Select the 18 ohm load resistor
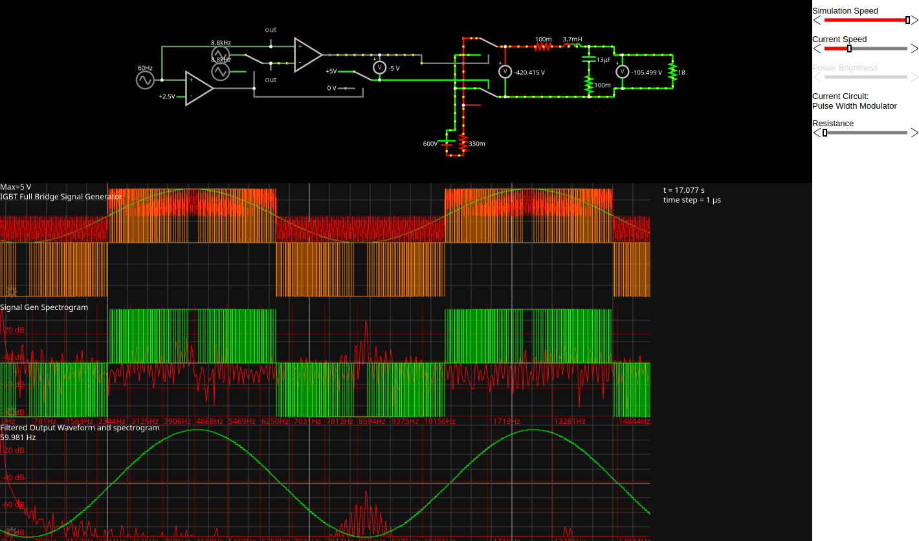The image size is (919, 541). [672, 72]
